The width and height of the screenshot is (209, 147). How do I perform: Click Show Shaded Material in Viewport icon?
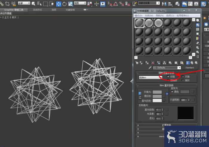pos(182,63)
